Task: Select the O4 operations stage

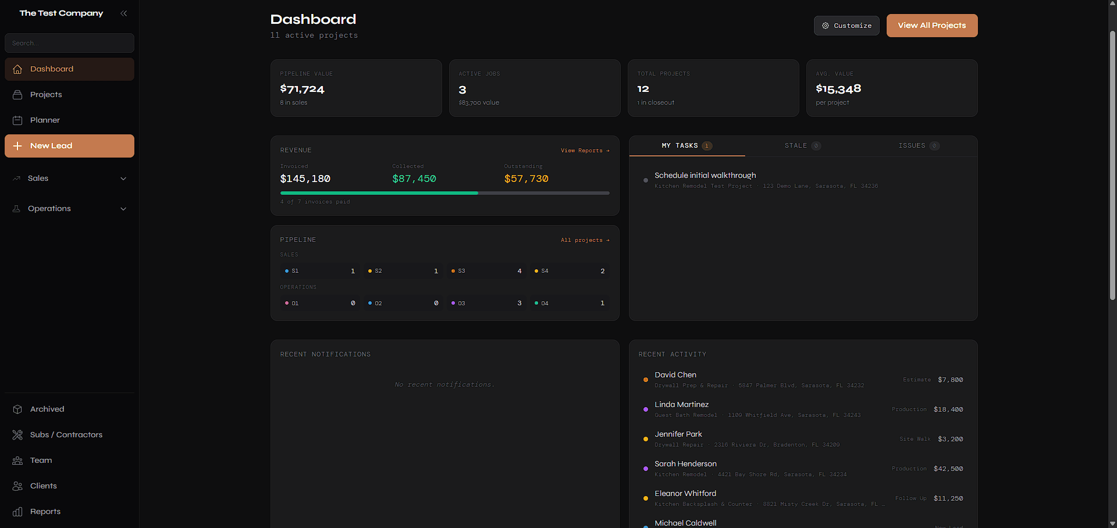Action: tap(570, 304)
